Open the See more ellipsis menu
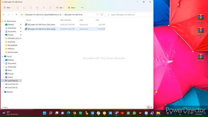 pyautogui.click(x=82, y=7)
